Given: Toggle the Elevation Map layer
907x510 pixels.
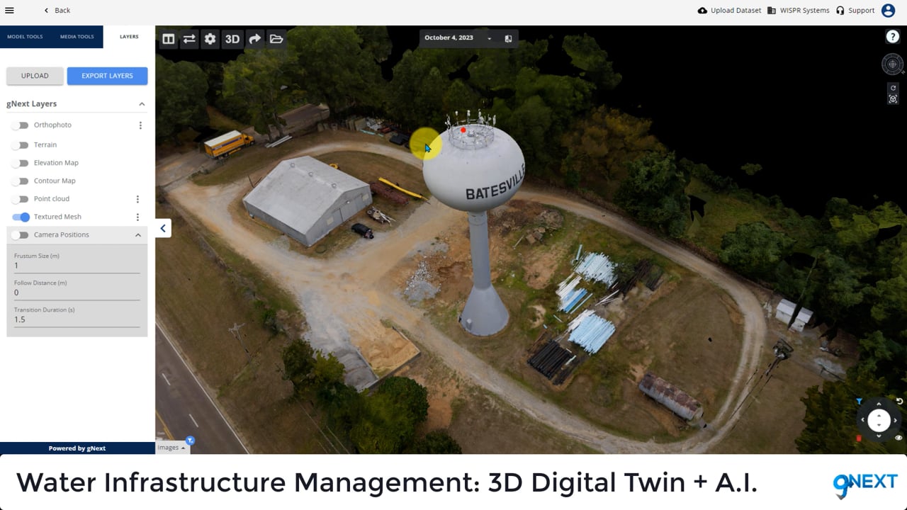Looking at the screenshot, I should click(21, 163).
